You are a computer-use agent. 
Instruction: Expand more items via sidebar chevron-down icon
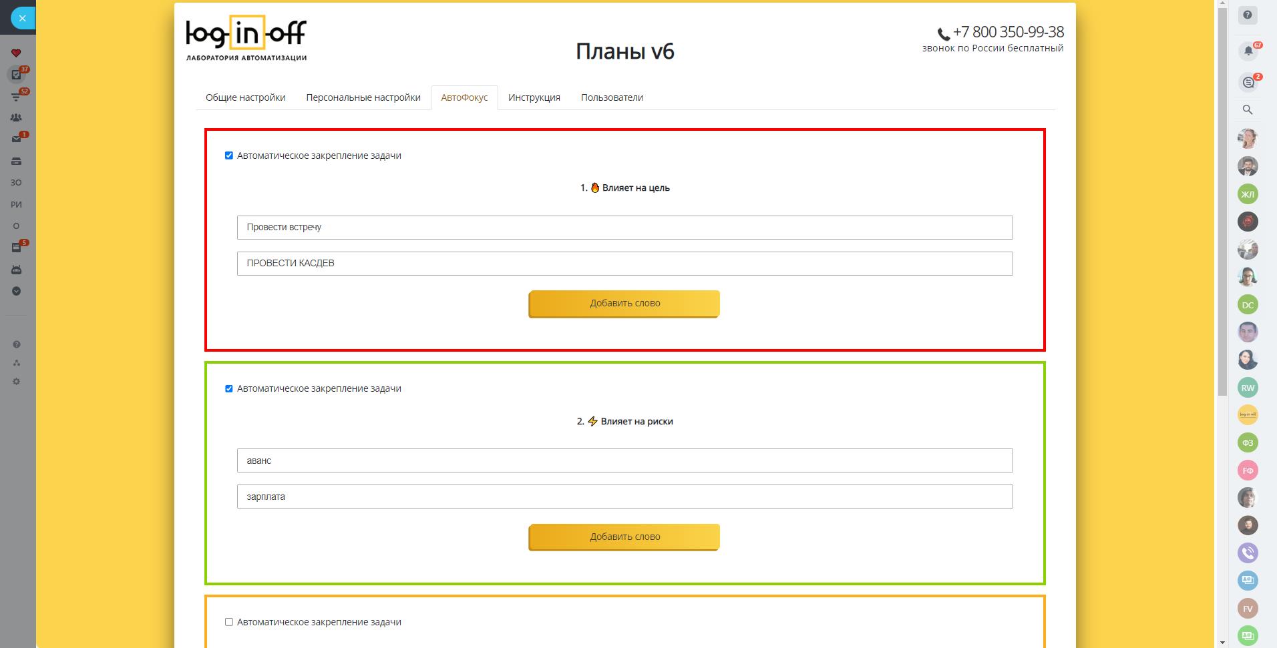click(17, 291)
